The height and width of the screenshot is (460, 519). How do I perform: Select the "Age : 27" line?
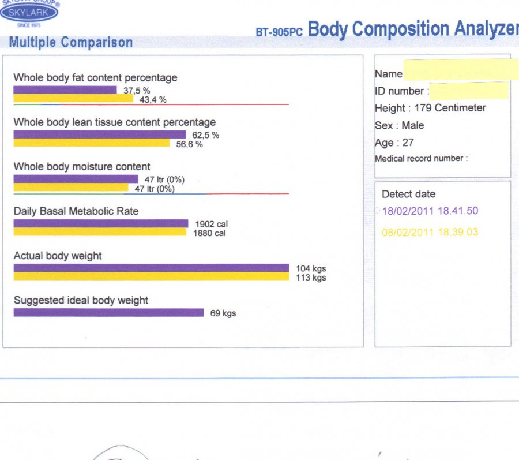[394, 143]
